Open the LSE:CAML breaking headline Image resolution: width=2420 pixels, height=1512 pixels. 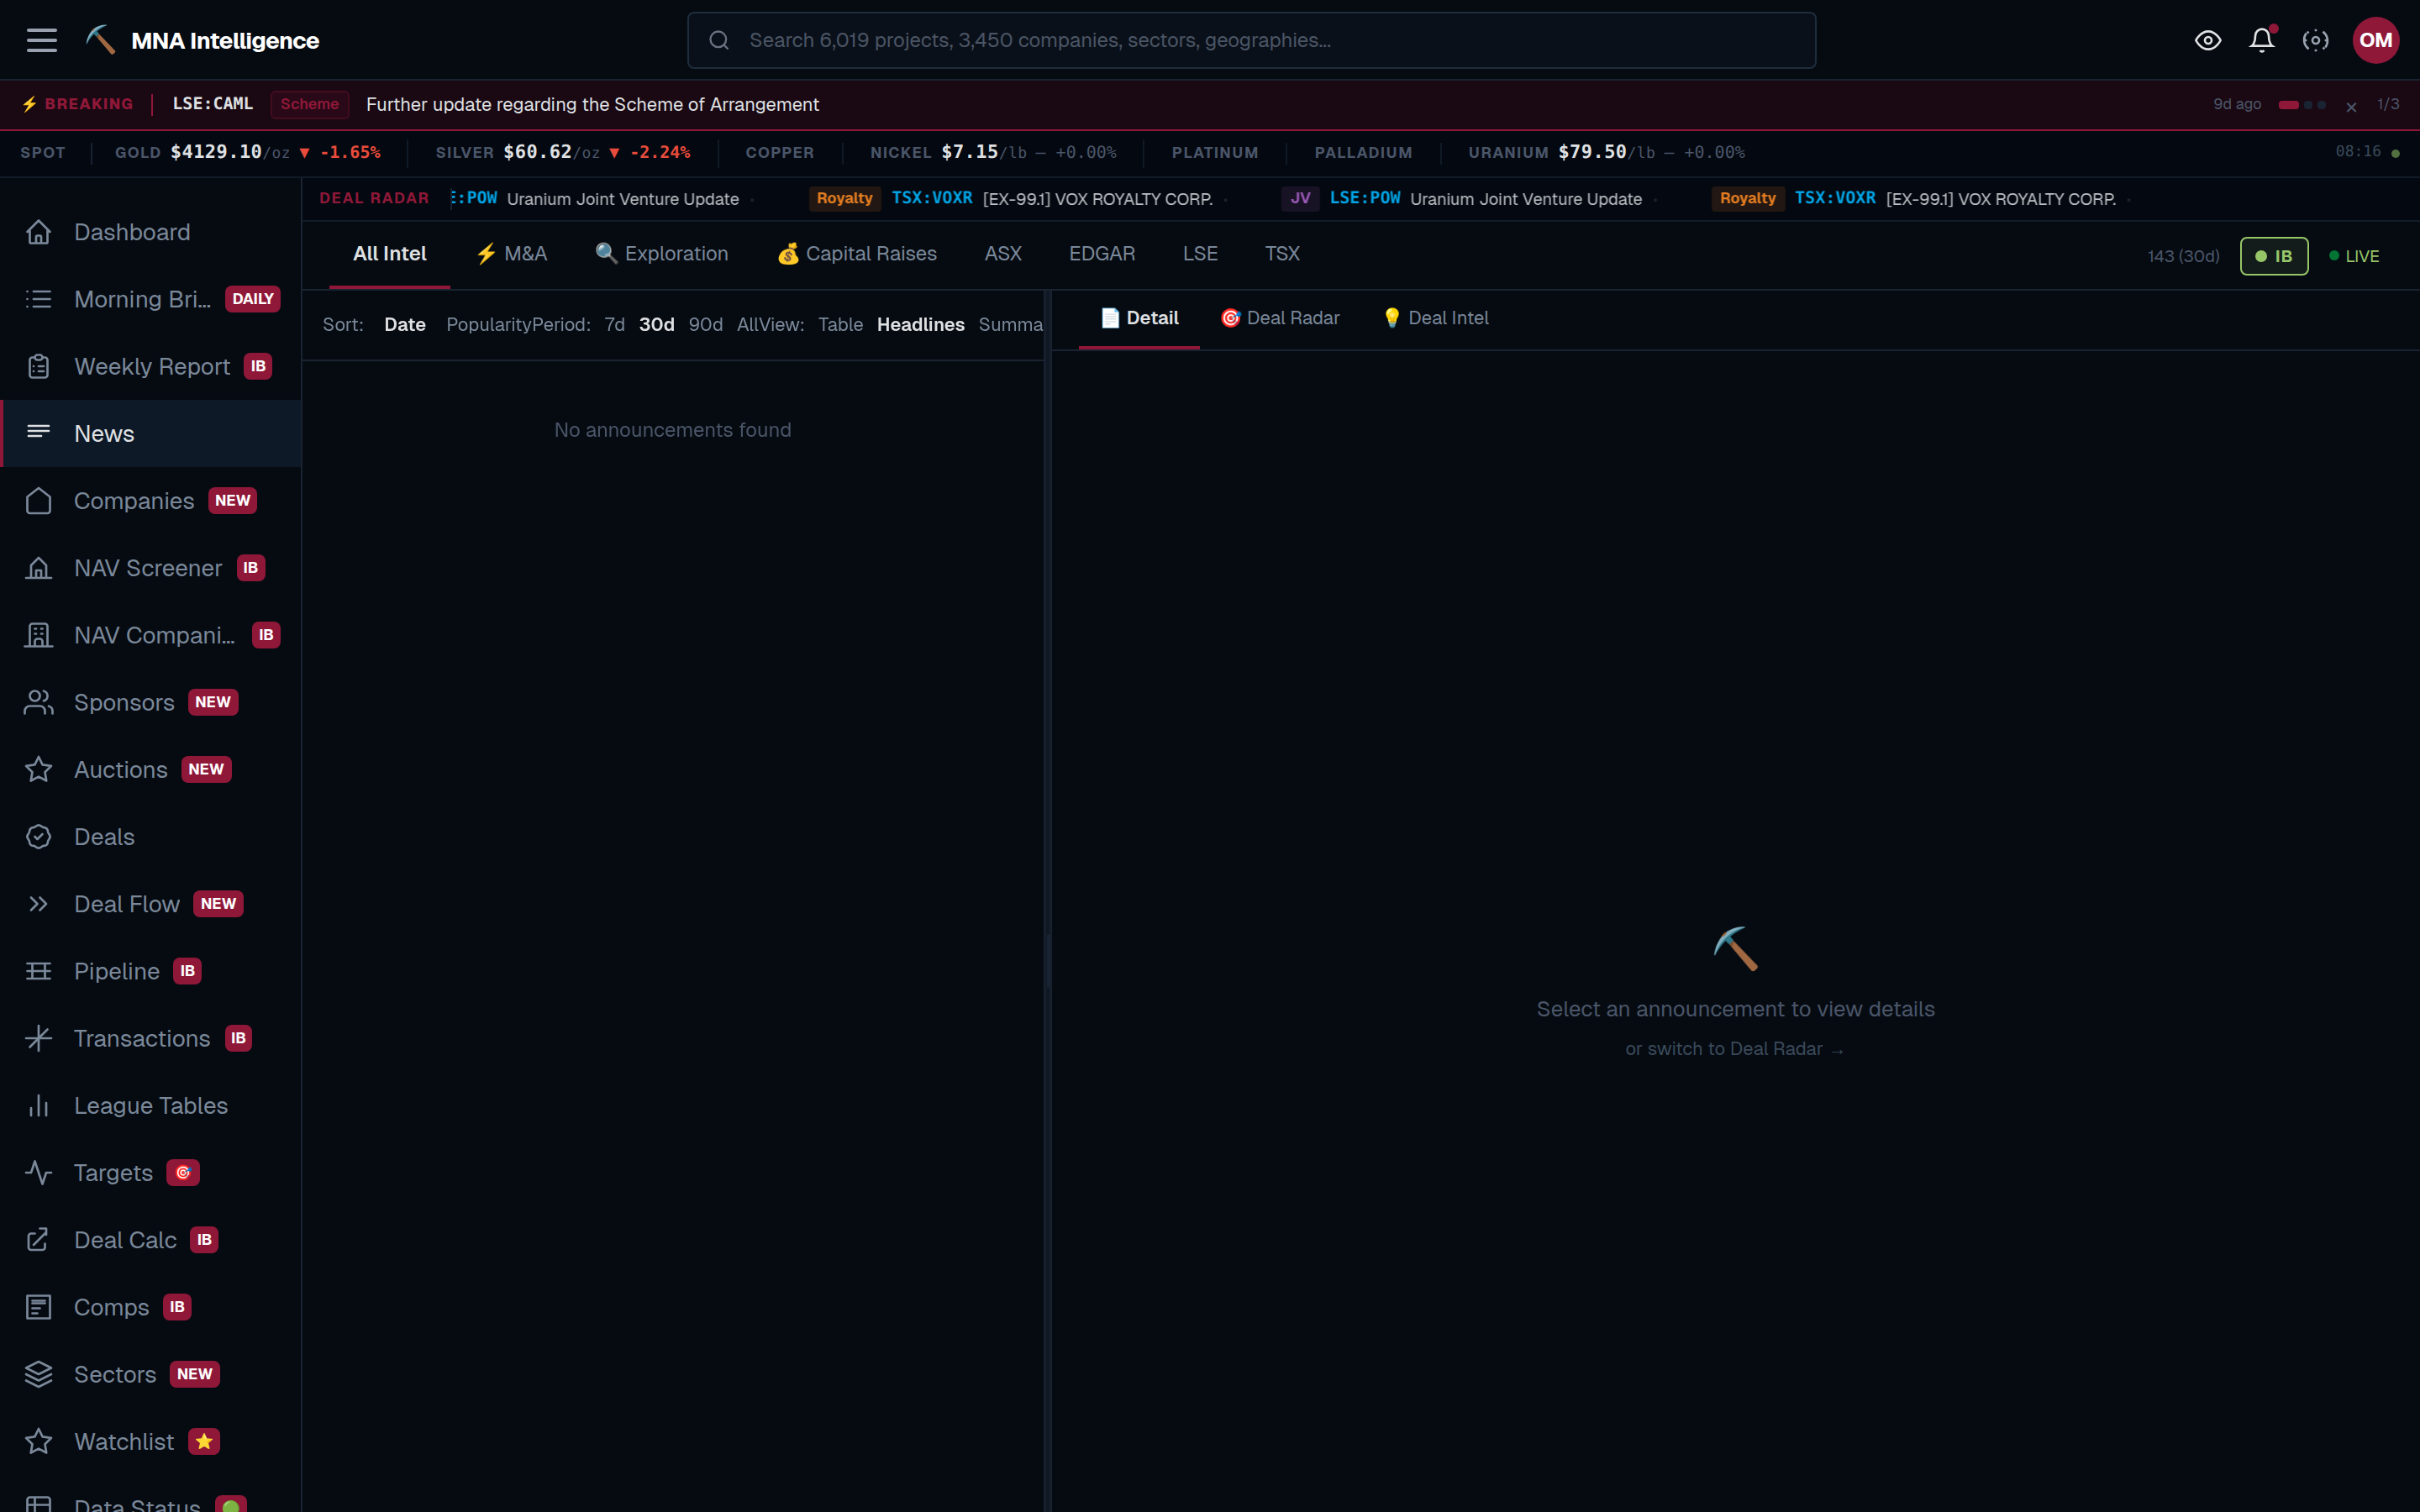pos(592,104)
